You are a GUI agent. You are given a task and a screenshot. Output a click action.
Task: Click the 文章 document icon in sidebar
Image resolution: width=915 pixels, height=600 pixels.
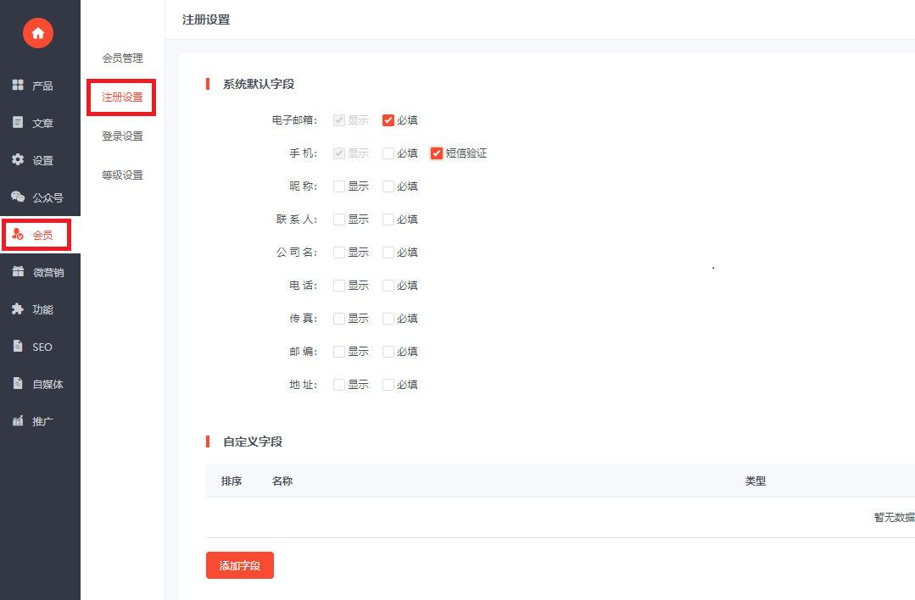(18, 122)
